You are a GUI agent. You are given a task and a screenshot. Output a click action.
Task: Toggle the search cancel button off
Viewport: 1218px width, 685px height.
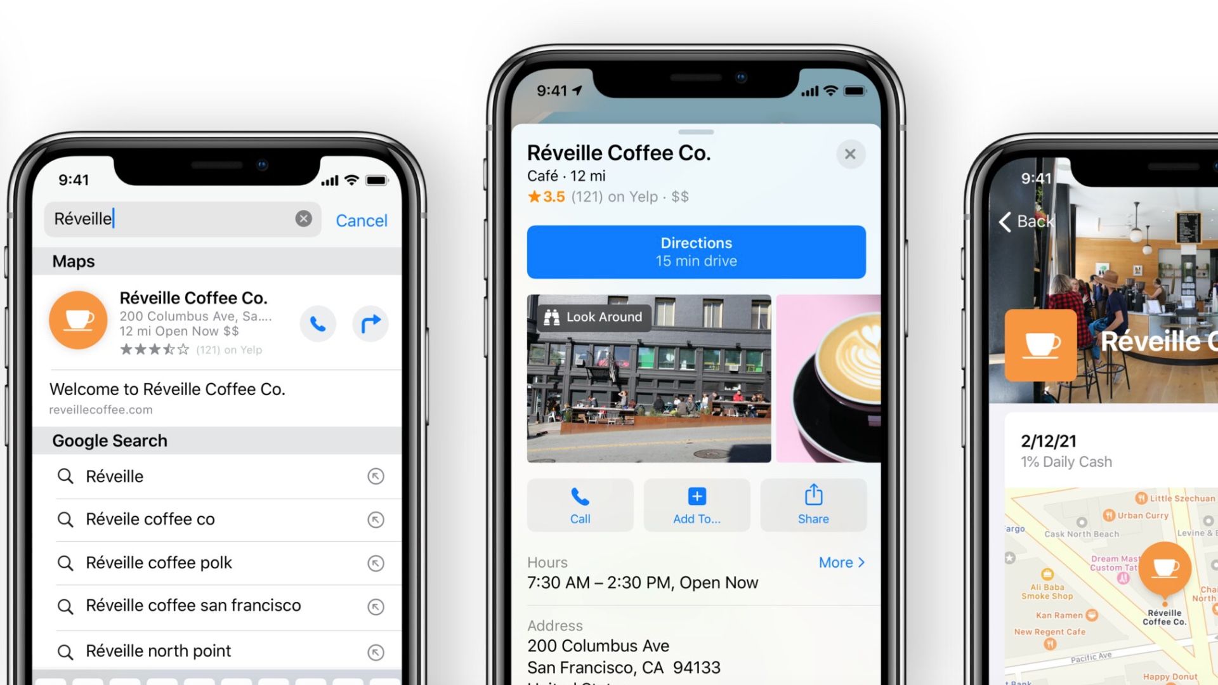(x=360, y=220)
